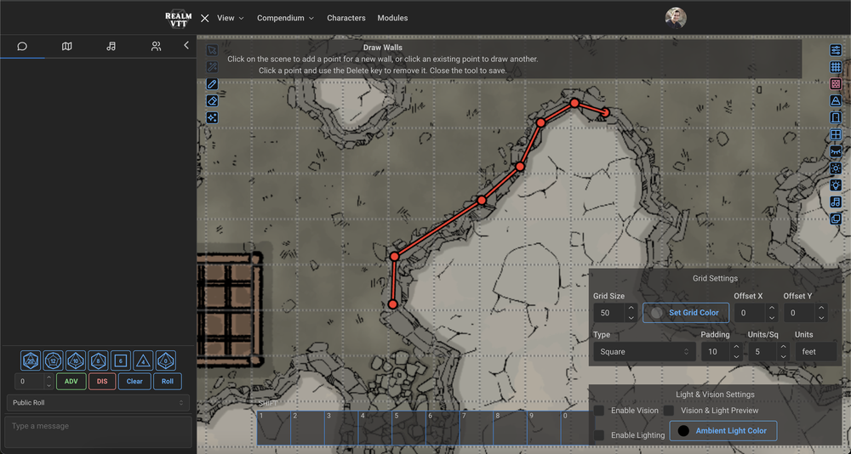Screen dimensions: 851x454
Task: Add a d20 die to the roll
Action: coord(31,360)
